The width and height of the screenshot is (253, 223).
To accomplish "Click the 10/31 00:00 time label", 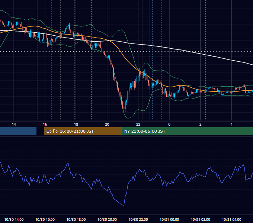I will click(x=169, y=219).
